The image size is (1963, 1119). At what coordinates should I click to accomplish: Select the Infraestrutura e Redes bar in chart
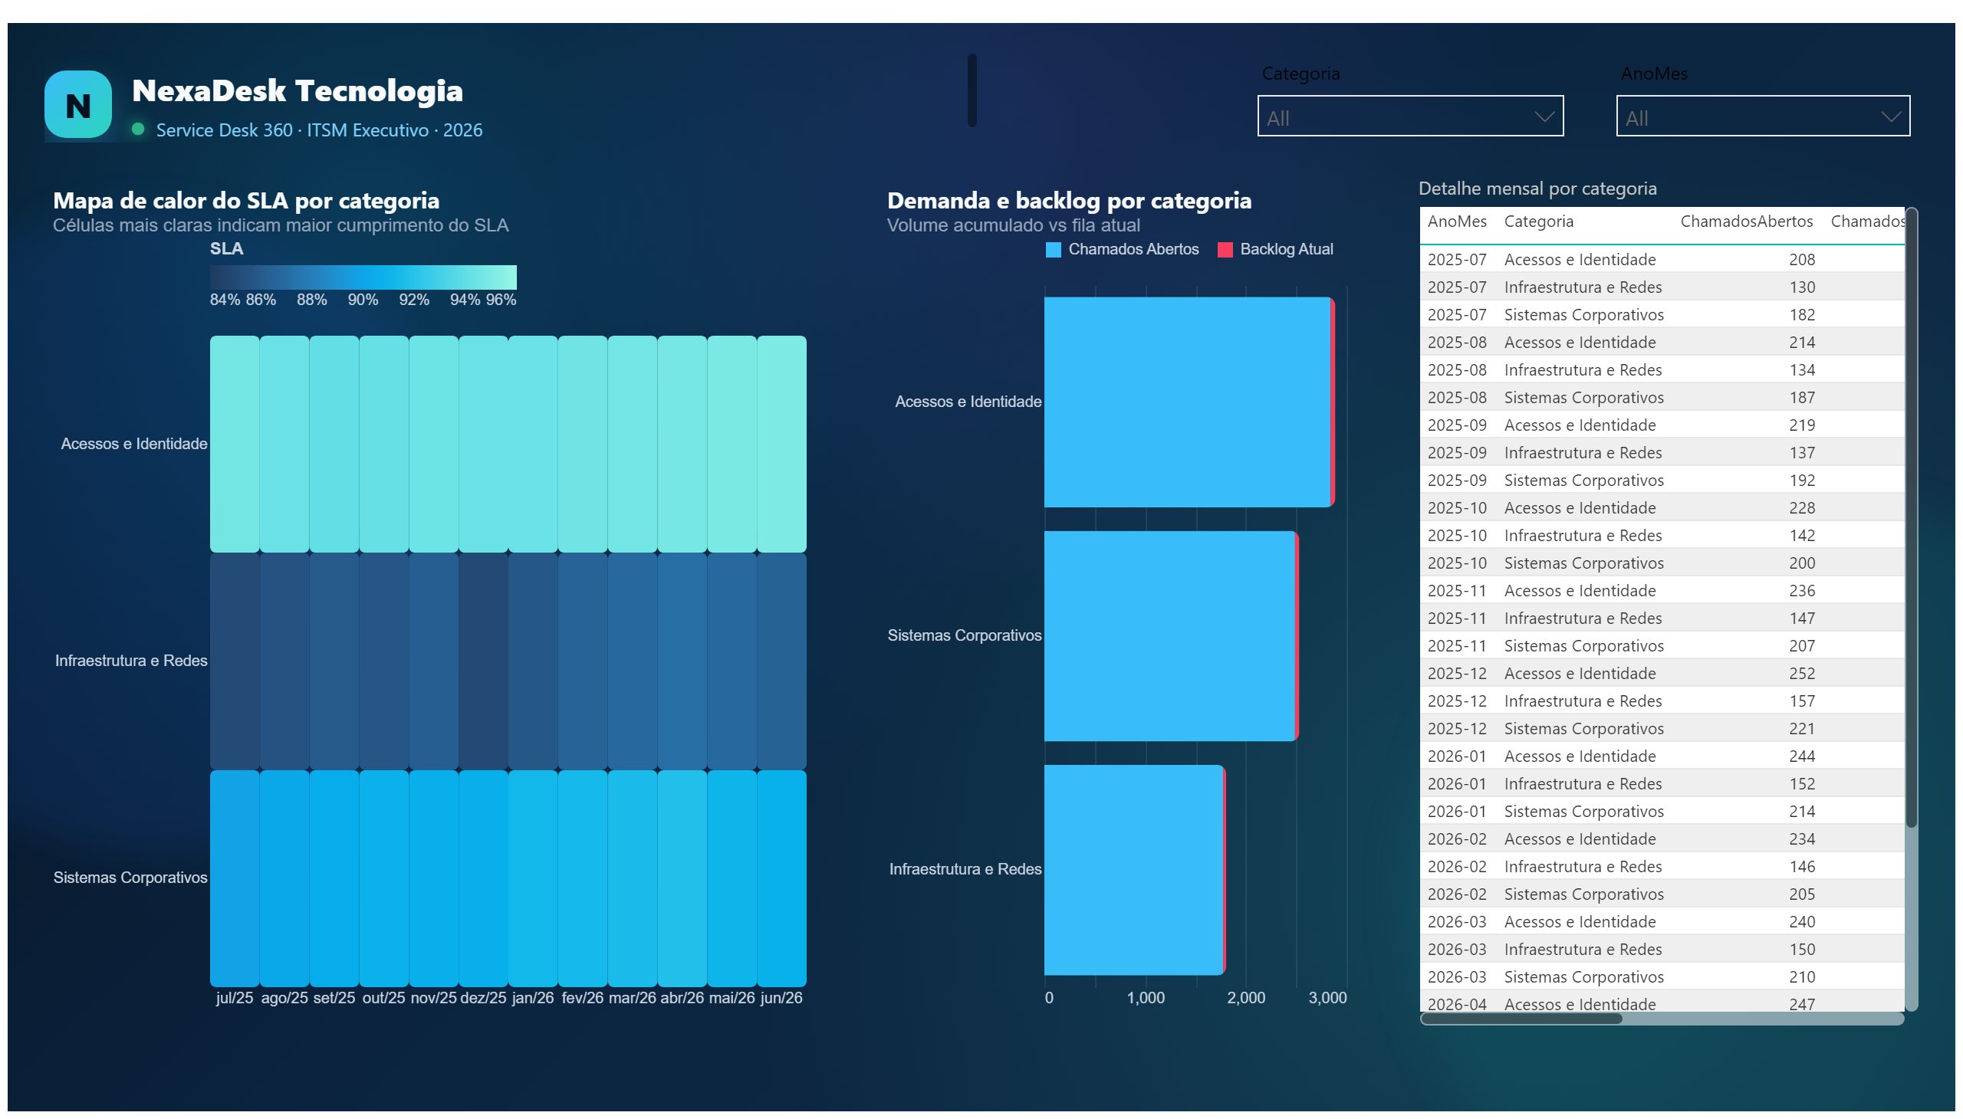[1133, 869]
